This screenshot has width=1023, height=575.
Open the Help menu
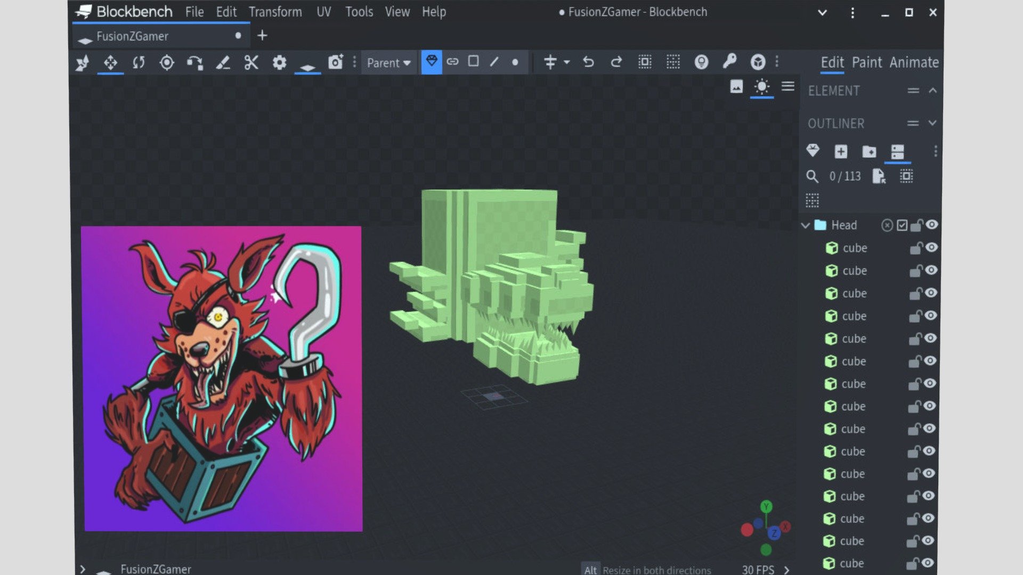point(434,12)
